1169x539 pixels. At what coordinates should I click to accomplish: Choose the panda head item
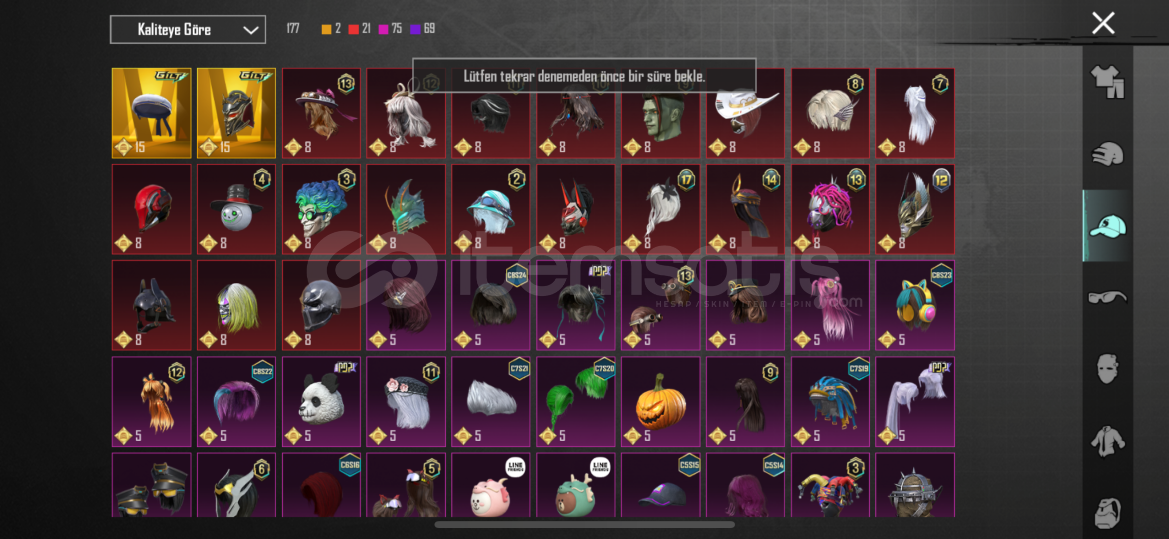pyautogui.click(x=321, y=401)
